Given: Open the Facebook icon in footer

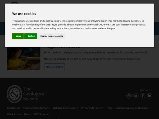Looking at the screenshot, I should (143, 96).
